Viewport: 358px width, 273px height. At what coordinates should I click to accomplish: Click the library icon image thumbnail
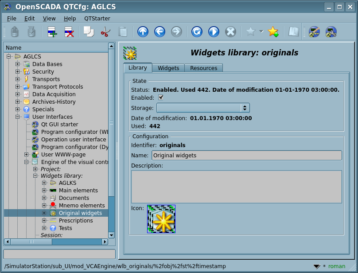point(161,219)
